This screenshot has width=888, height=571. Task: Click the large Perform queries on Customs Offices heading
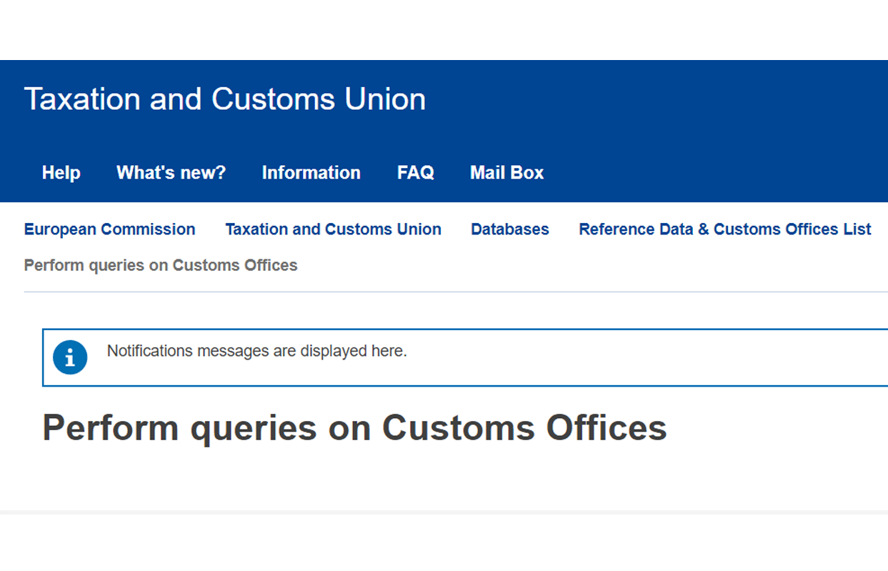click(355, 427)
